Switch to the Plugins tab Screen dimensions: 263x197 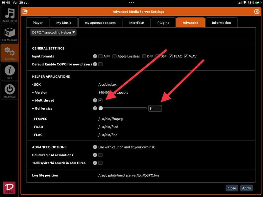163,23
